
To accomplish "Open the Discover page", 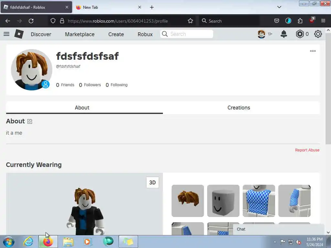I will (41, 34).
